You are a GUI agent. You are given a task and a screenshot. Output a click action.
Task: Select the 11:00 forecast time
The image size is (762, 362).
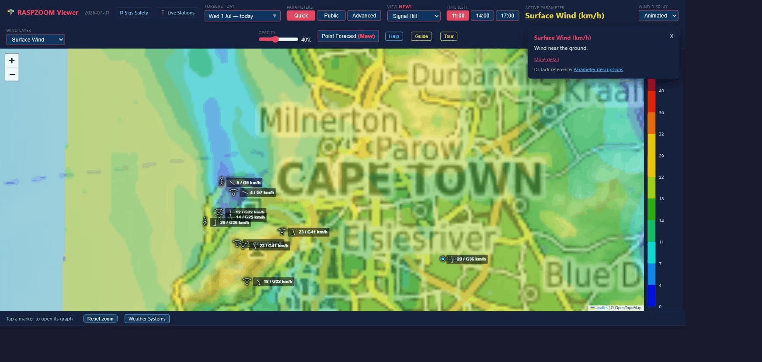(x=458, y=16)
